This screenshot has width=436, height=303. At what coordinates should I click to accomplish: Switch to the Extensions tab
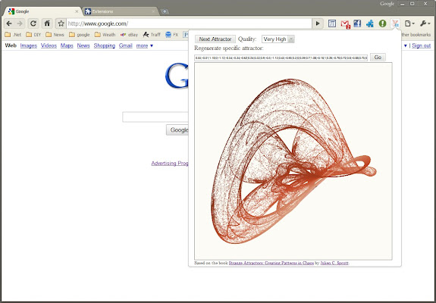[120, 11]
